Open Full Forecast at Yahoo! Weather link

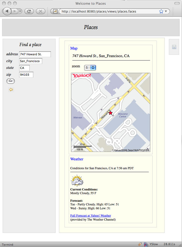pyautogui.click(x=91, y=216)
